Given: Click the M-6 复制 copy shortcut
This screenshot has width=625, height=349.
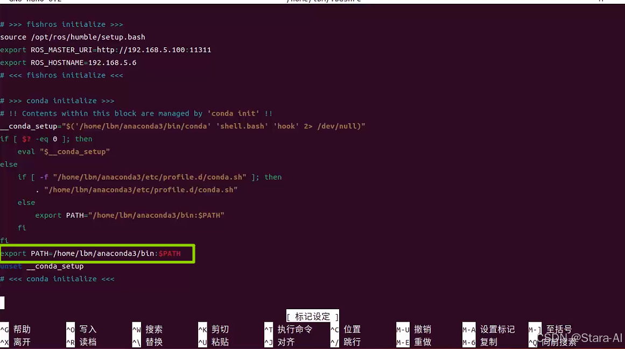Looking at the screenshot, I should tap(480, 342).
